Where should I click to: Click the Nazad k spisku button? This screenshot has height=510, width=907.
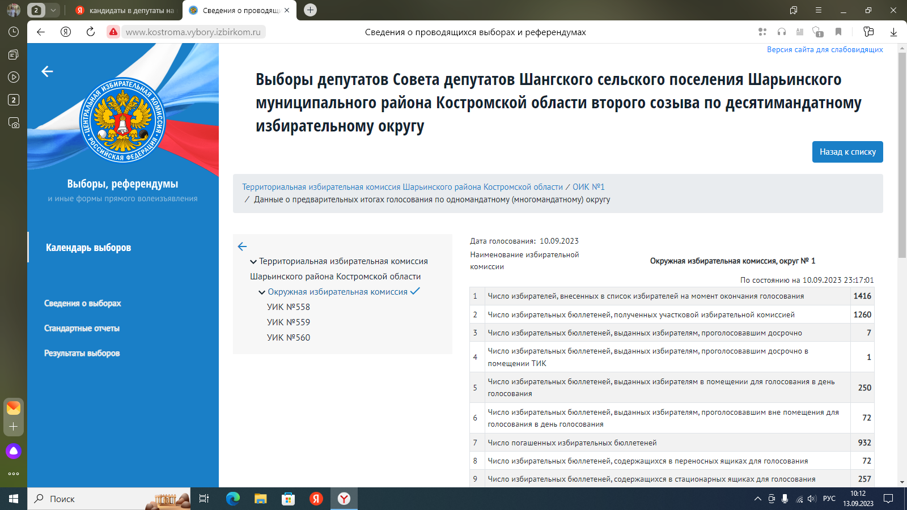coord(847,152)
